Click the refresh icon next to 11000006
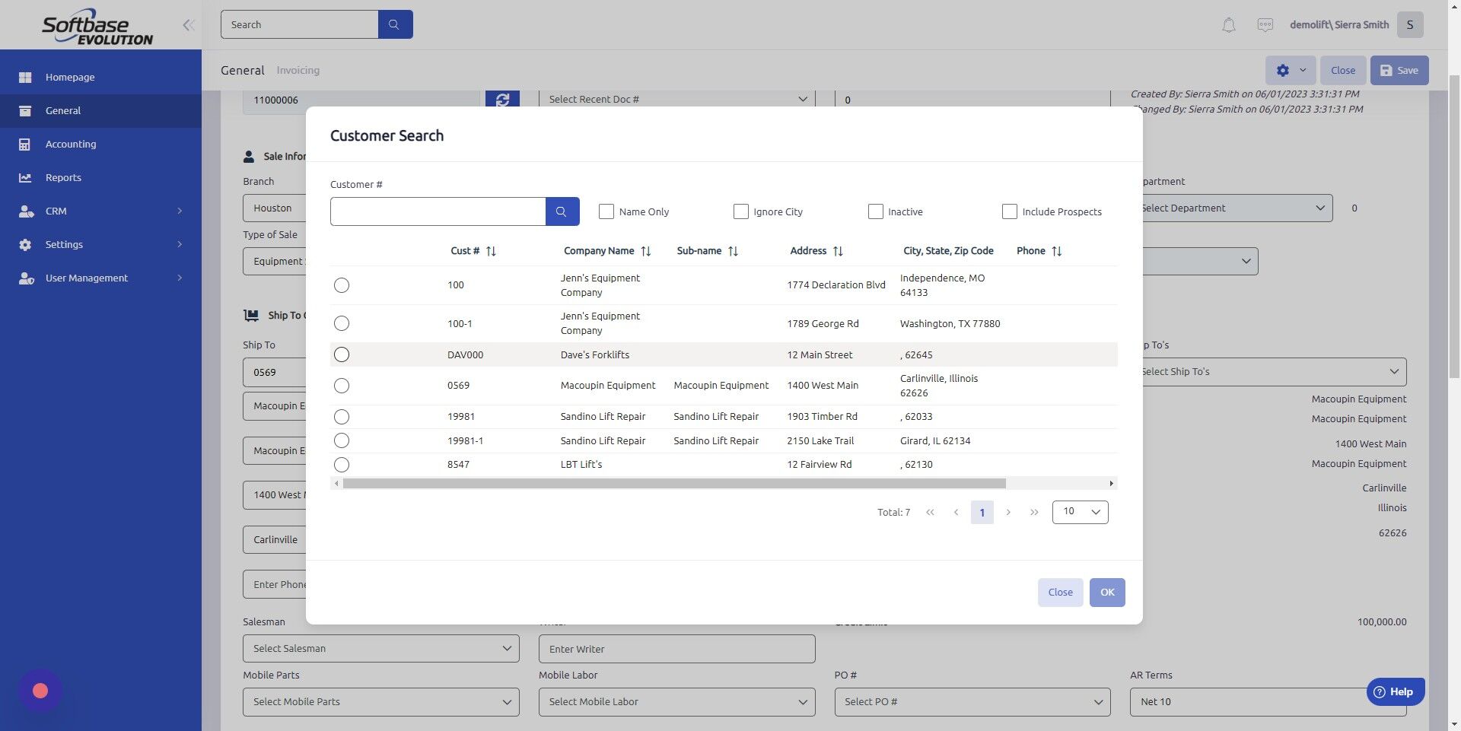This screenshot has height=731, width=1461. 502,99
